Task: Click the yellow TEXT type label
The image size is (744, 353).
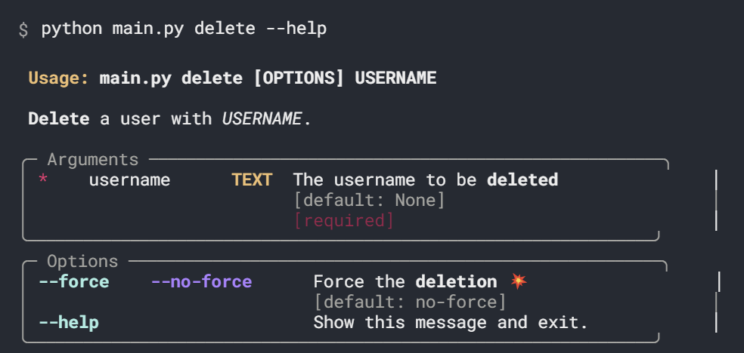Action: click(252, 180)
